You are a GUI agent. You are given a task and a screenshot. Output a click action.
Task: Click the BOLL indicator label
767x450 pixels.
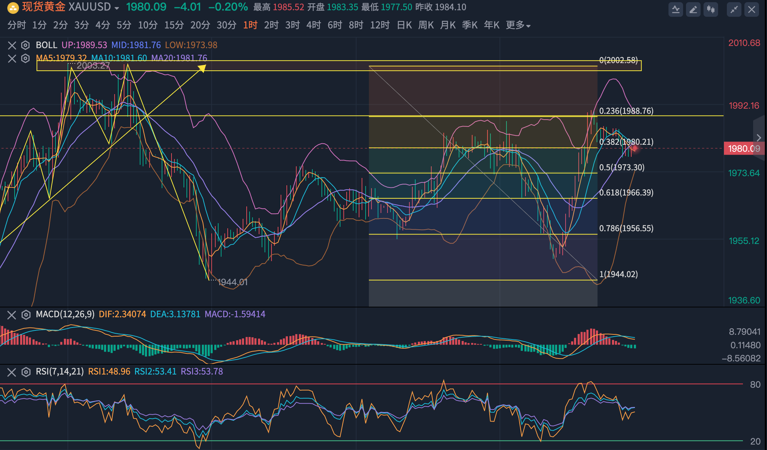46,45
